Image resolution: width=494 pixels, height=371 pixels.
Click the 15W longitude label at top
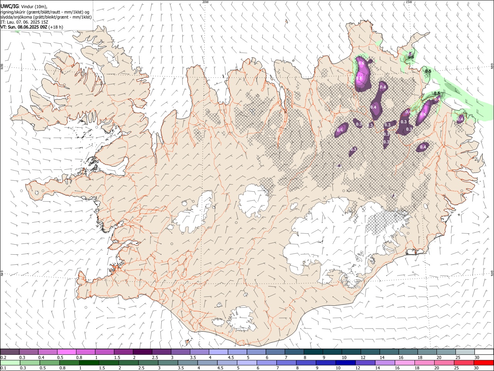409,2
